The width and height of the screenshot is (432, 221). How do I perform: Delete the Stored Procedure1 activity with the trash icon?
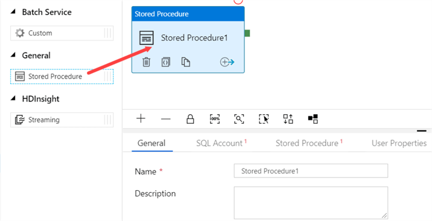pyautogui.click(x=146, y=62)
